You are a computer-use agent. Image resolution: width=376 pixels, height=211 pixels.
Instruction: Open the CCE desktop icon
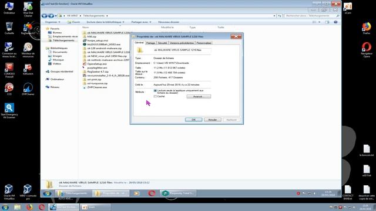(x=9, y=89)
